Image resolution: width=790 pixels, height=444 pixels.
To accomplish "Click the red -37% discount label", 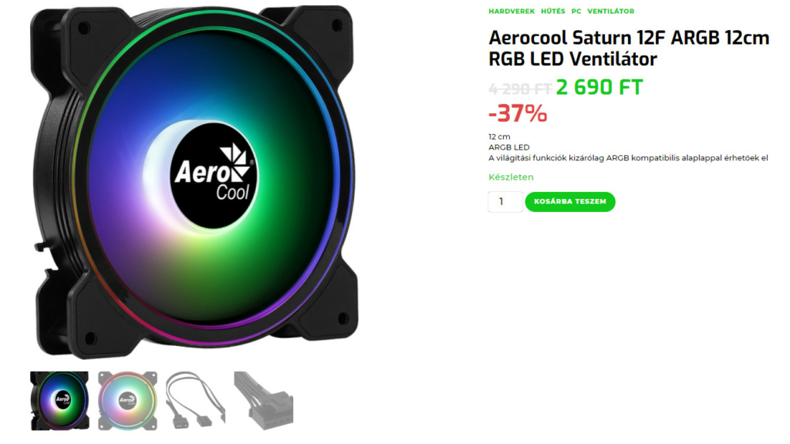I will point(518,113).
